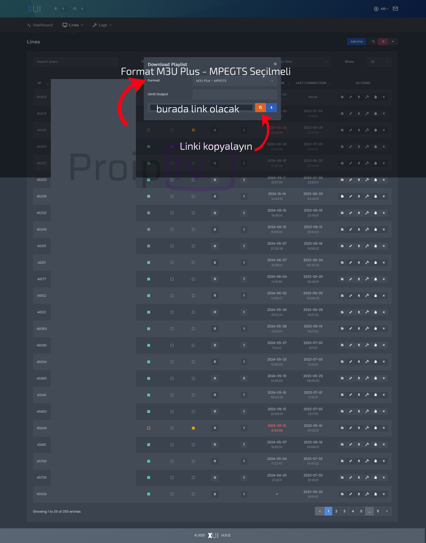The height and width of the screenshot is (543, 426).
Task: Click last connection 2023-06-22 for line 45650
Action: tap(313, 492)
